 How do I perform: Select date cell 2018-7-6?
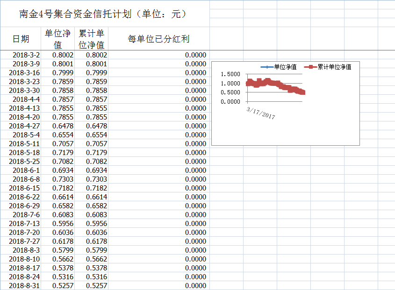[21, 214]
